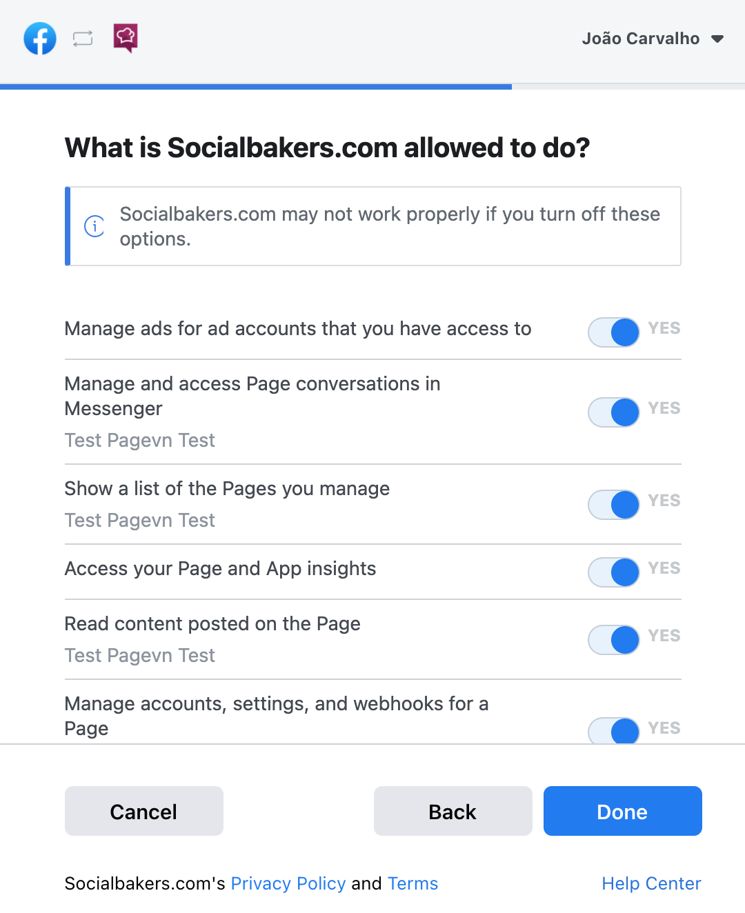Click the data exchange arrows icon
This screenshot has width=745, height=913.
pyautogui.click(x=83, y=39)
